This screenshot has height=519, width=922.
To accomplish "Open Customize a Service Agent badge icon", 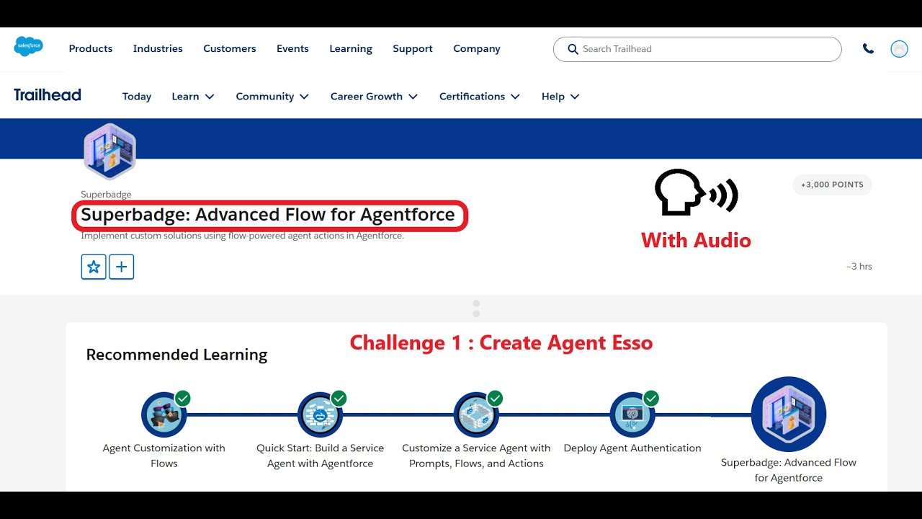I will (x=476, y=414).
